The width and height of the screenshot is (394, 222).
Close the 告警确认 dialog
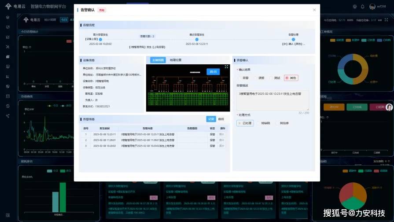(x=314, y=10)
